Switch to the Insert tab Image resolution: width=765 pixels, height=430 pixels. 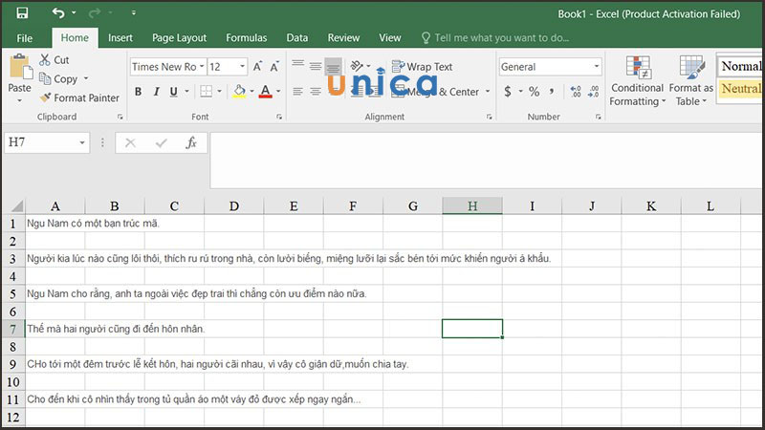pos(120,38)
